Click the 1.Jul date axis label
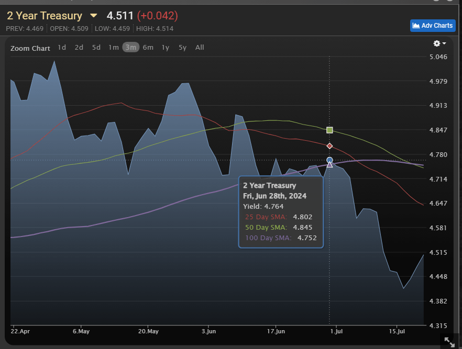 pyautogui.click(x=335, y=331)
